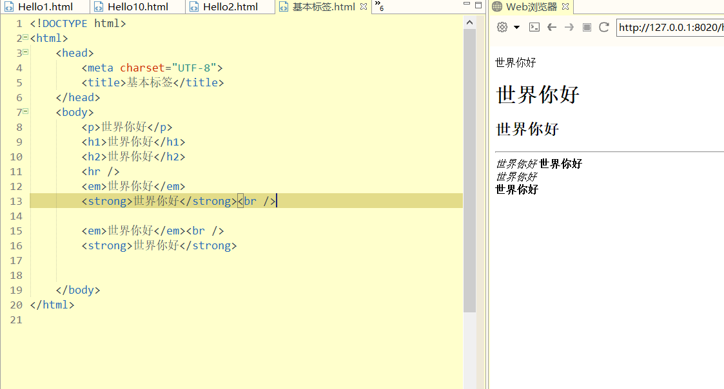Stop loading the browser page
724x389 pixels.
pos(587,27)
